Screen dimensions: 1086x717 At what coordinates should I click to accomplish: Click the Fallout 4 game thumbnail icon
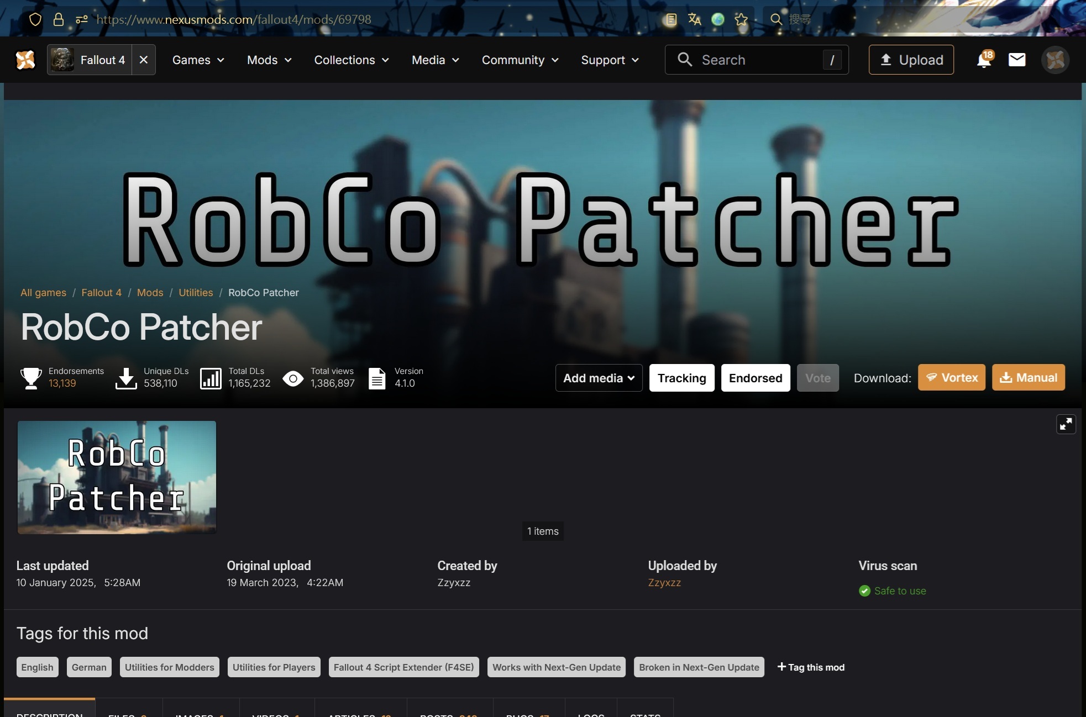[62, 60]
